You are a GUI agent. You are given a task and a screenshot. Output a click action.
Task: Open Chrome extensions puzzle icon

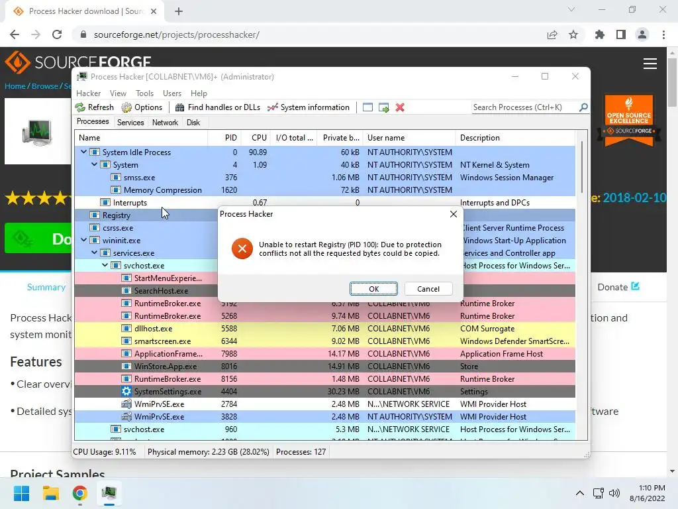pos(600,34)
